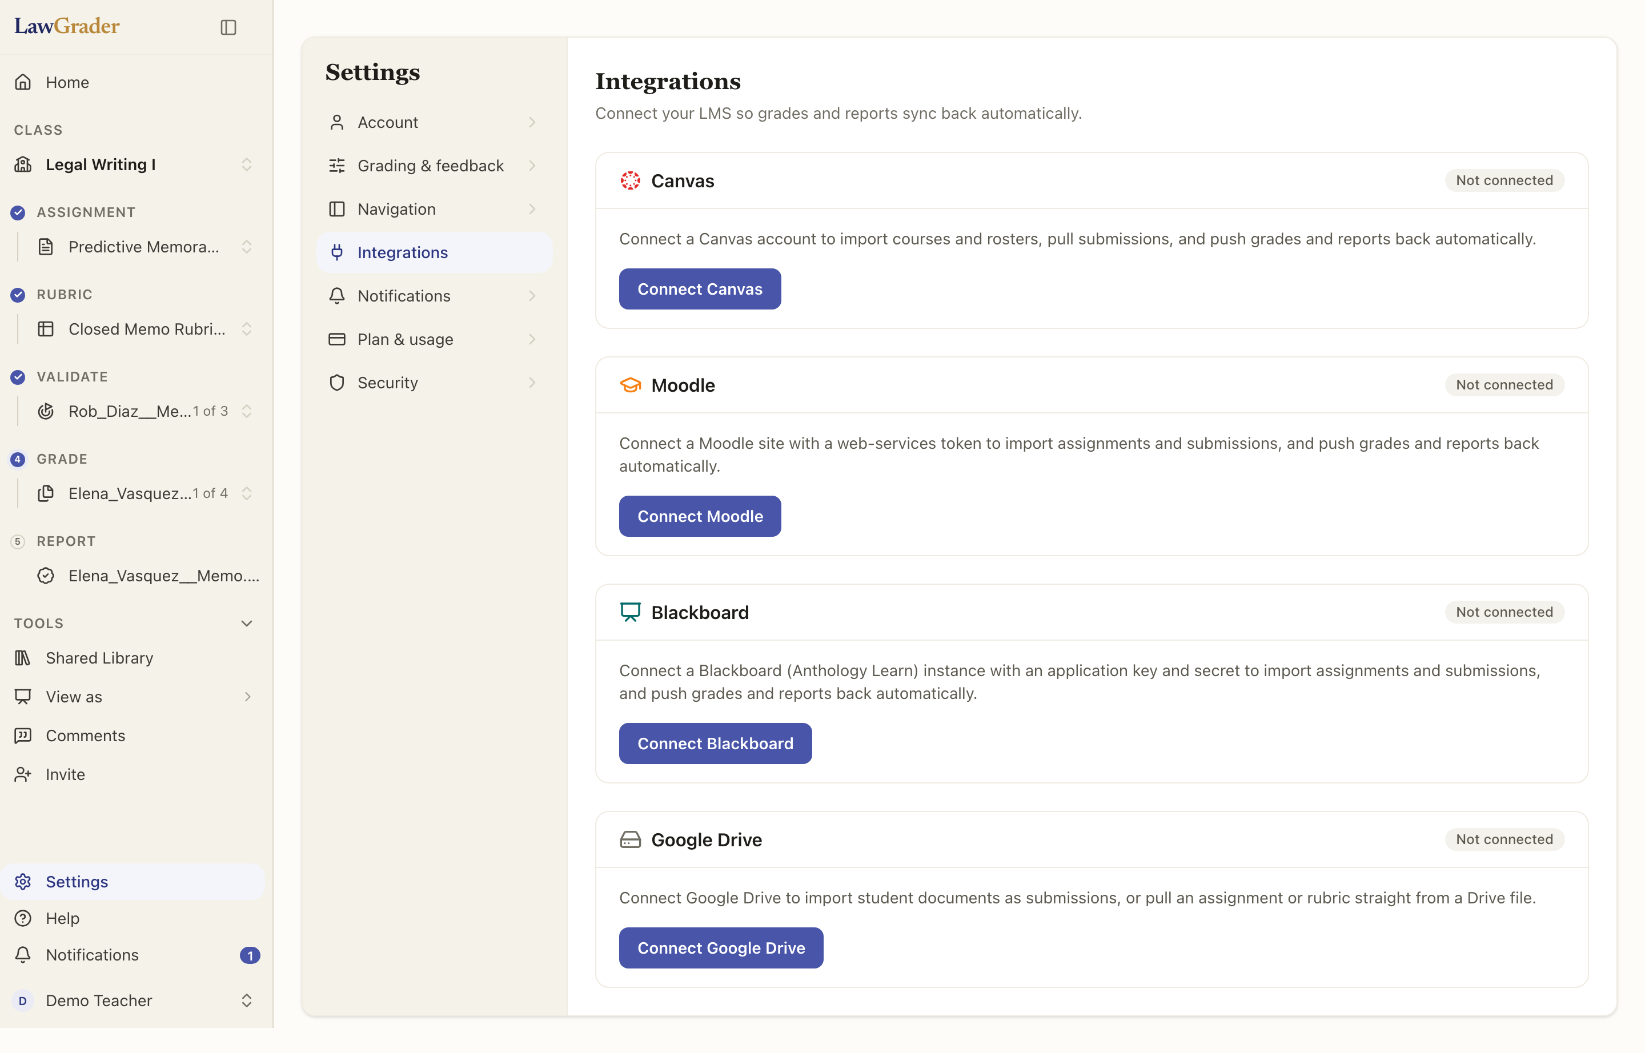The height and width of the screenshot is (1053, 1645).
Task: Open the Grading & feedback settings
Action: click(x=434, y=166)
